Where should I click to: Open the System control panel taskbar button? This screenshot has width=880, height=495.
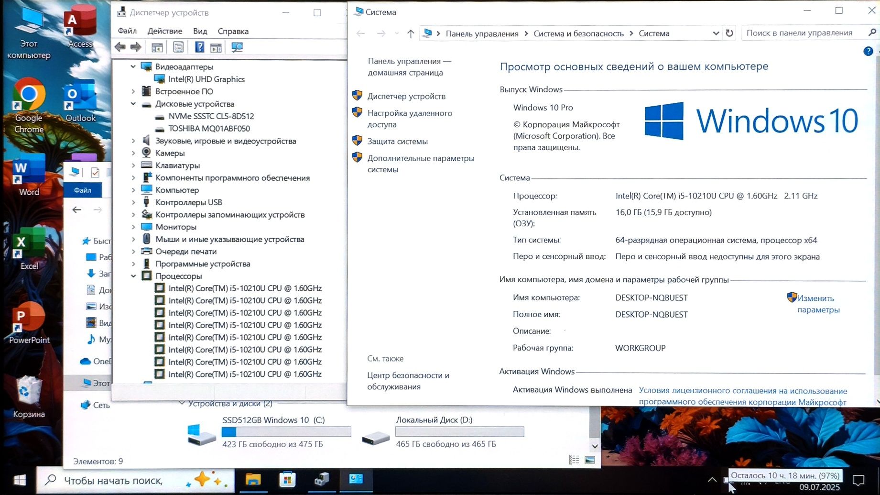point(356,479)
